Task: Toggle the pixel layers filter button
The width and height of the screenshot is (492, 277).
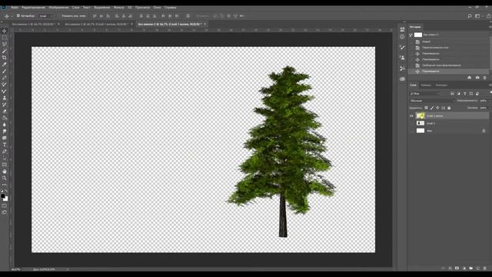Action: 452,94
